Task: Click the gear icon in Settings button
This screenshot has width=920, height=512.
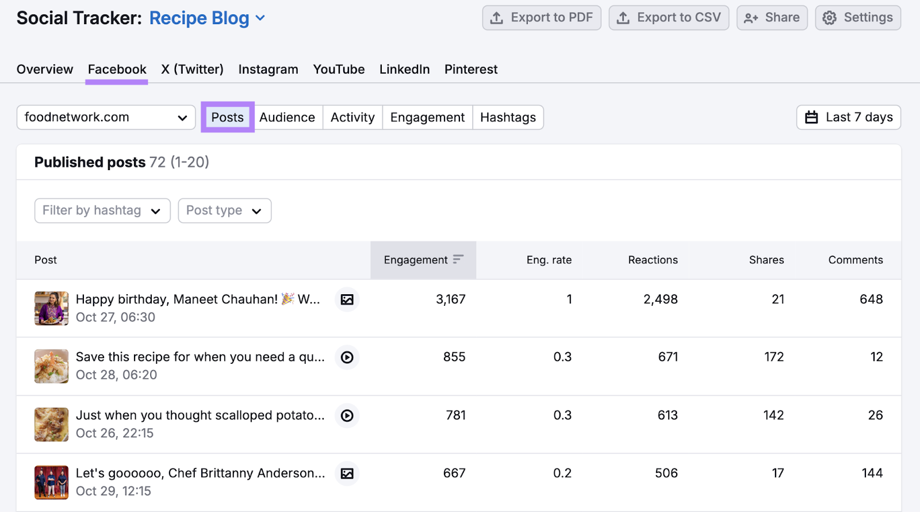Action: click(829, 18)
